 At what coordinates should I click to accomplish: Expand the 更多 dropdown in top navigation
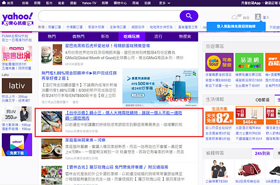(x=164, y=3)
